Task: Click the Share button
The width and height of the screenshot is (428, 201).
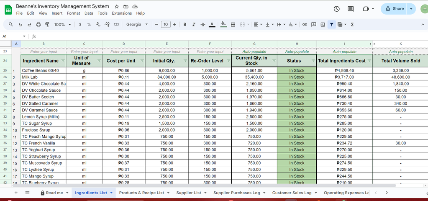Action: point(395,9)
